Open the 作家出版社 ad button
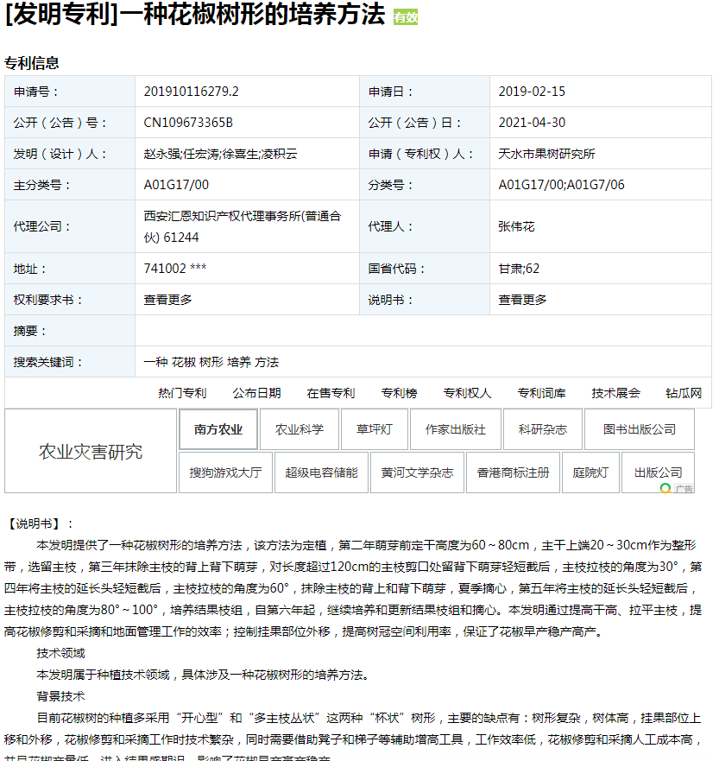This screenshot has height=761, width=719. tap(455, 429)
